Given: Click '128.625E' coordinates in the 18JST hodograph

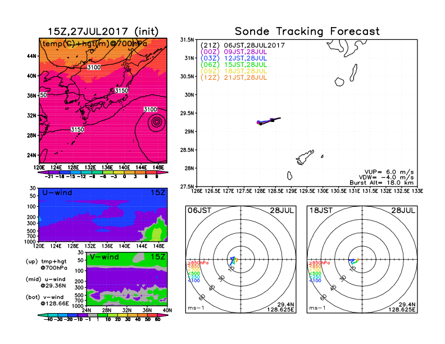Looking at the screenshot, I should [402, 309].
